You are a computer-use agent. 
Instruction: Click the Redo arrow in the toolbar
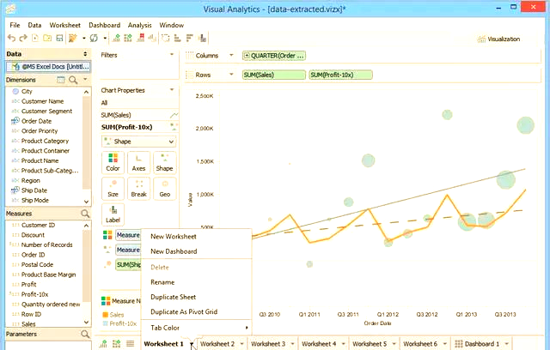23,38
